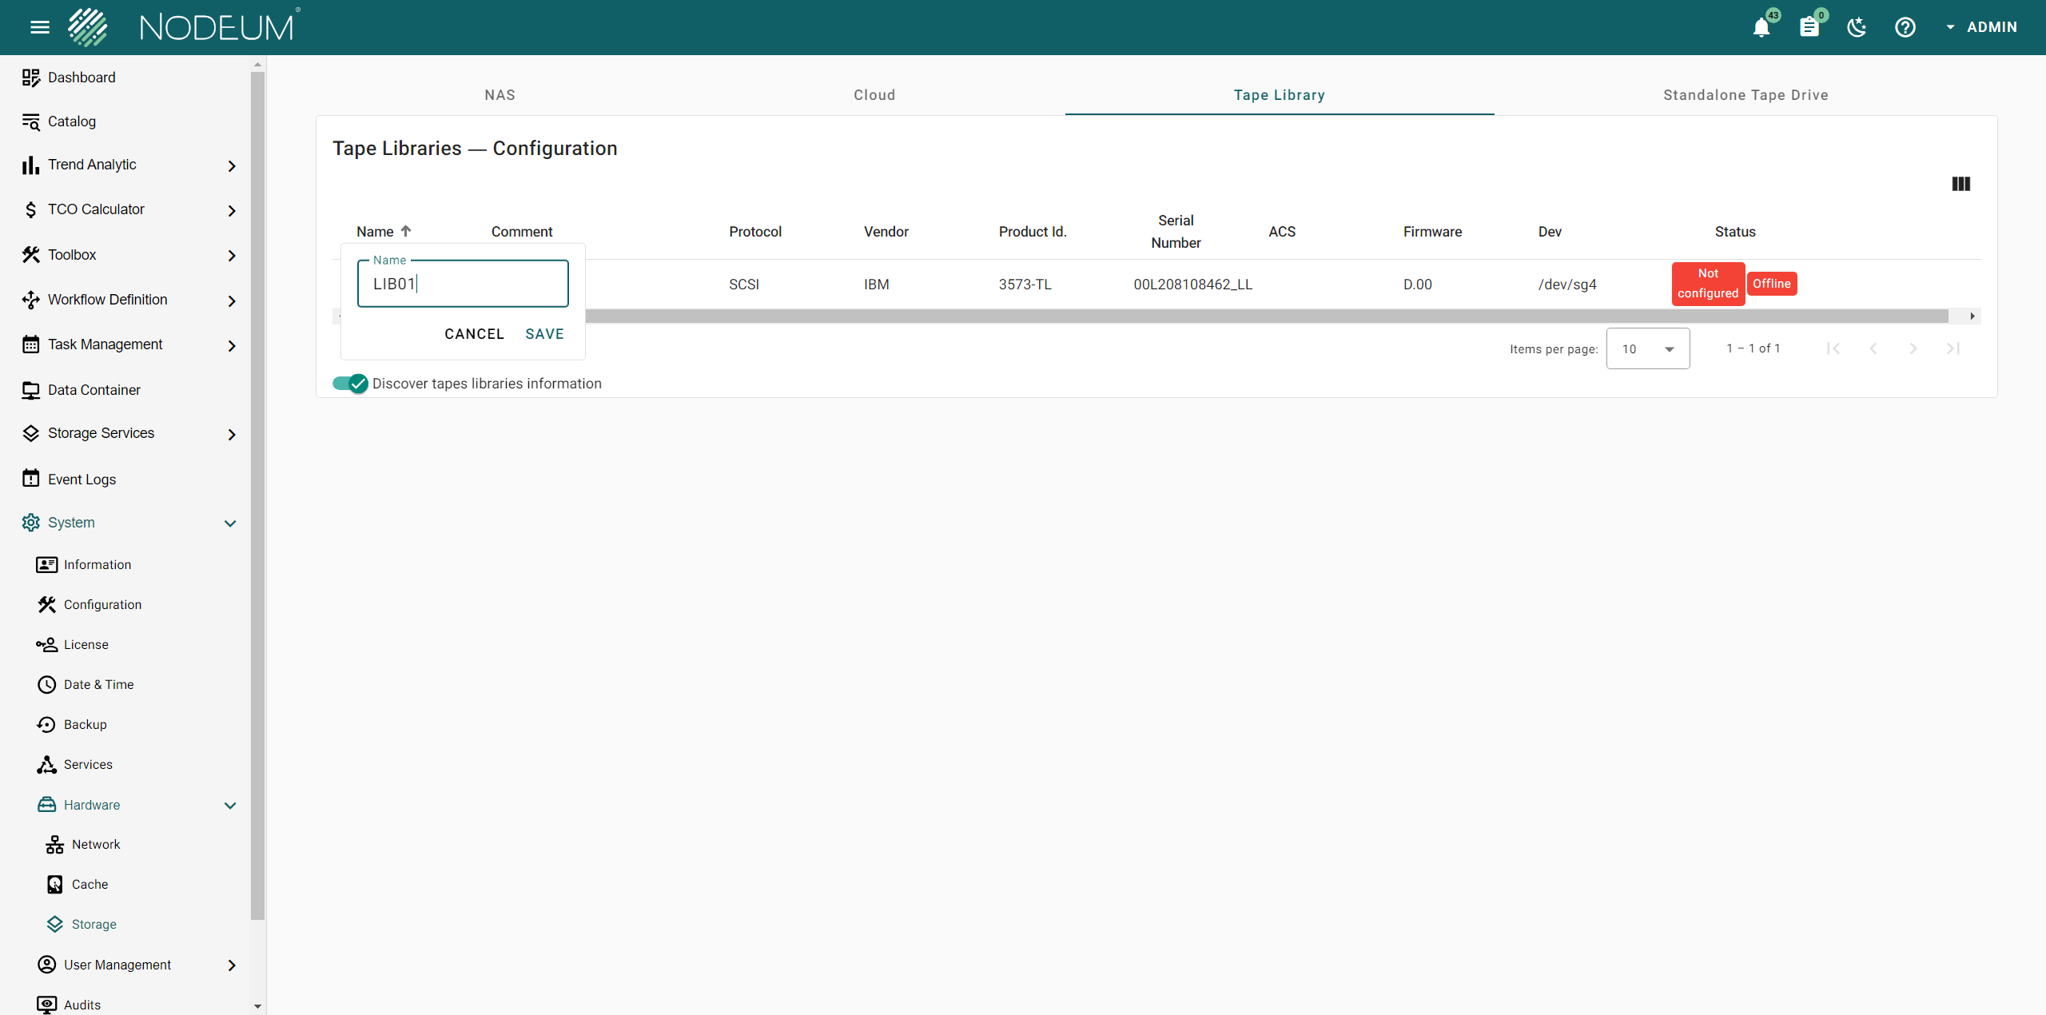Switch to the Standalone Tape Drive tab
The width and height of the screenshot is (2046, 1015).
1745,95
